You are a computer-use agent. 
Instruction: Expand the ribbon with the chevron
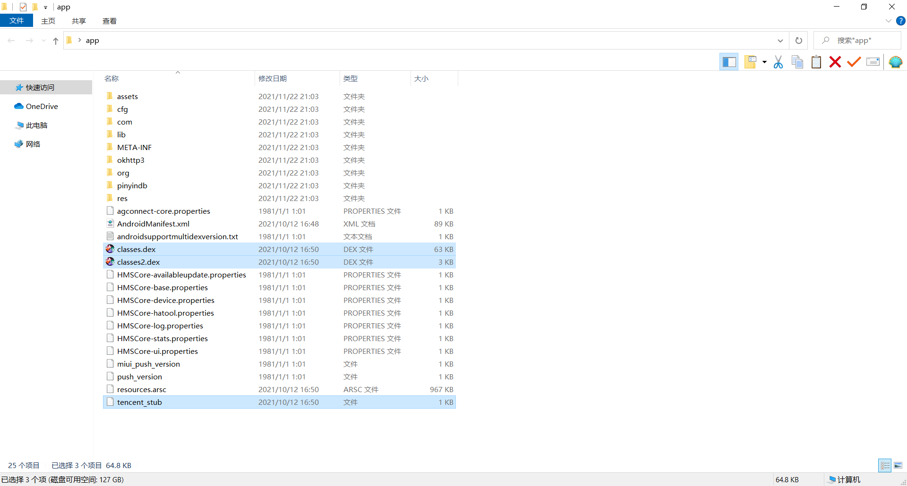point(888,21)
